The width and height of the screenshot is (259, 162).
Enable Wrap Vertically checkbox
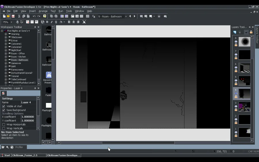[x=4, y=128]
